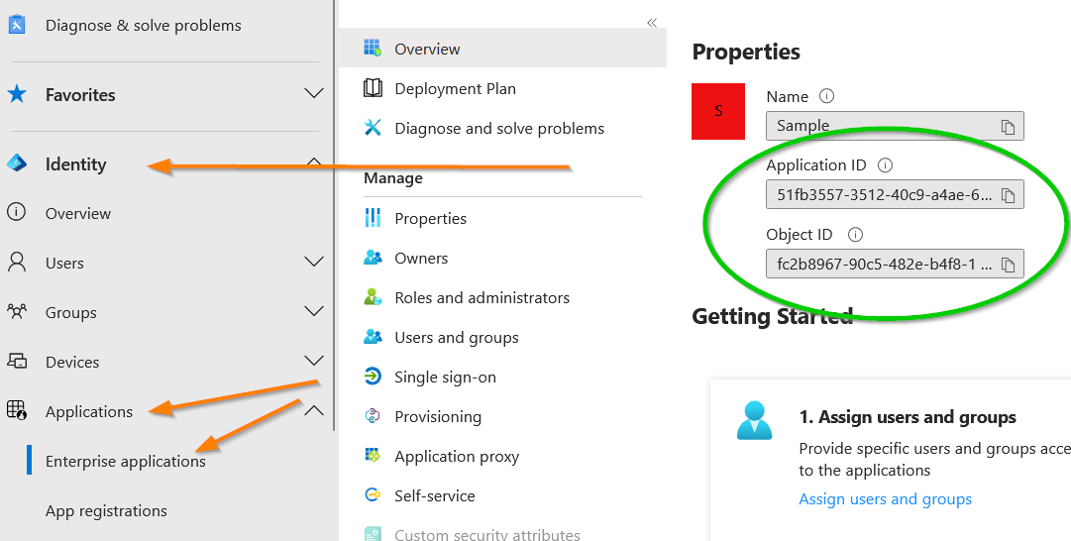Open Self-service settings

(x=434, y=495)
